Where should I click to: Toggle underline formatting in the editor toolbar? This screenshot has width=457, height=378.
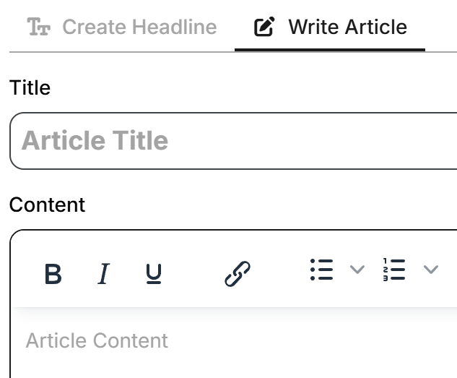[x=154, y=274]
